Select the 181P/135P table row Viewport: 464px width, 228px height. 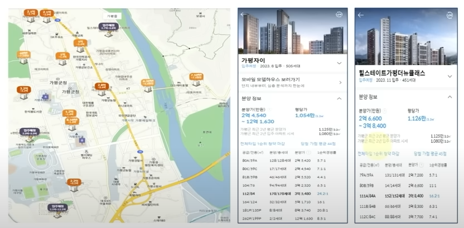click(x=292, y=211)
